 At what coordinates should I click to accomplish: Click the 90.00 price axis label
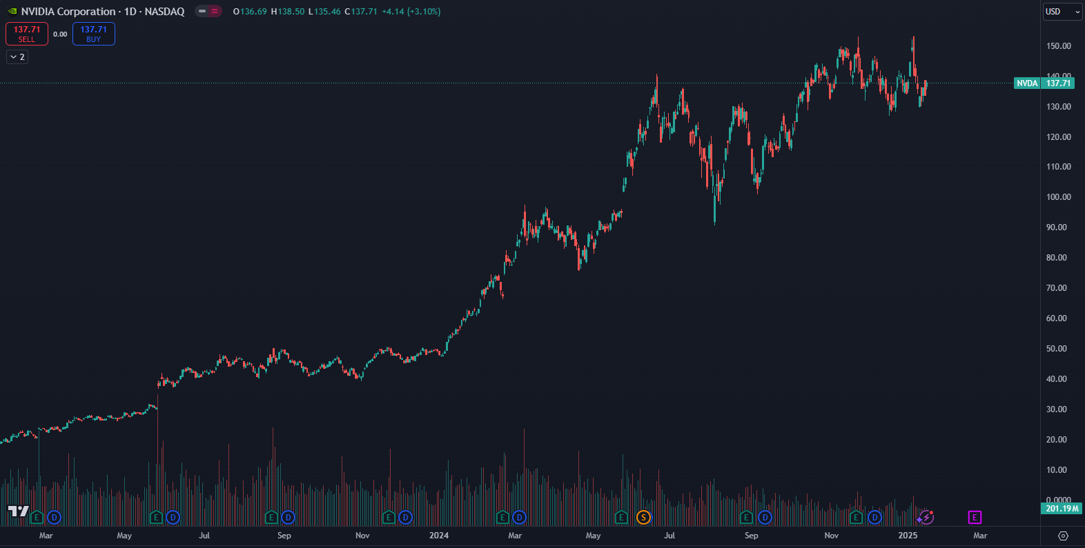tap(1057, 227)
